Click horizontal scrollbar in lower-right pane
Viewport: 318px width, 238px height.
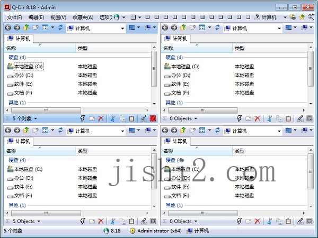point(203,213)
